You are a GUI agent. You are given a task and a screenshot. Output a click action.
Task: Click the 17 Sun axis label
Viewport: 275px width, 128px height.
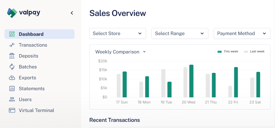[x=122, y=102]
